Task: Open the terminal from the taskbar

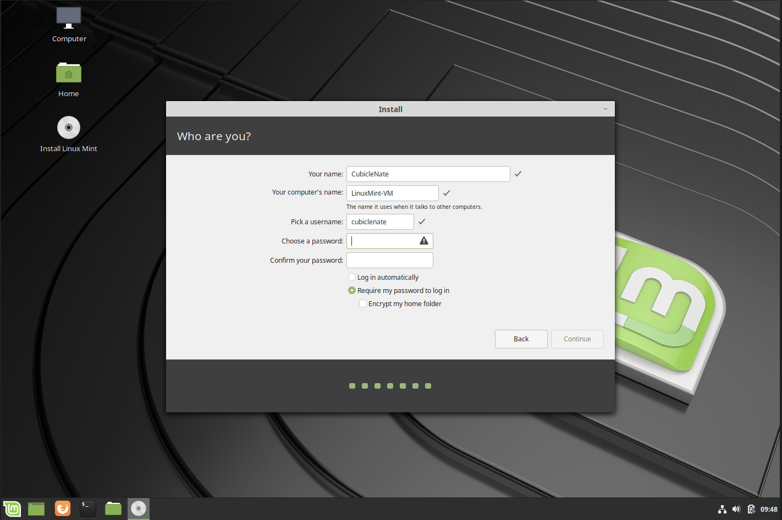Action: [87, 508]
